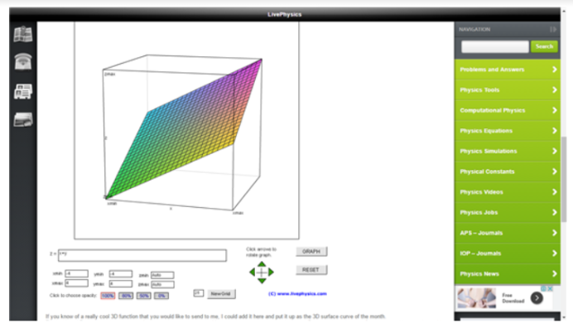Image resolution: width=573 pixels, height=333 pixels.
Task: Rotate graph up with green up arrow
Action: coord(262,264)
